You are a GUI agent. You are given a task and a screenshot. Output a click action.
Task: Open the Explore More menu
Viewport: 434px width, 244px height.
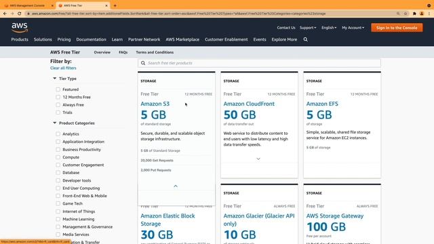click(284, 39)
